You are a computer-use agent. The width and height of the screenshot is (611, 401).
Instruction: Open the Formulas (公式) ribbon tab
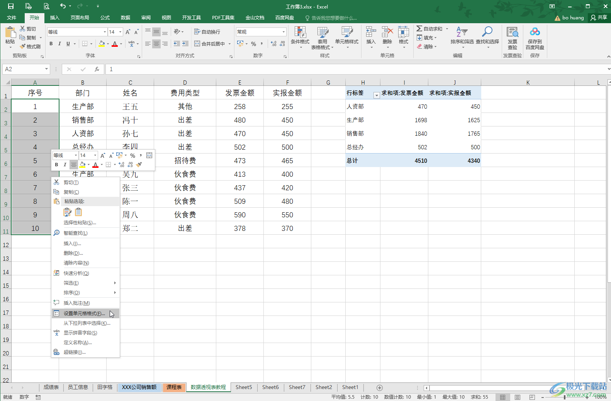click(x=105, y=18)
